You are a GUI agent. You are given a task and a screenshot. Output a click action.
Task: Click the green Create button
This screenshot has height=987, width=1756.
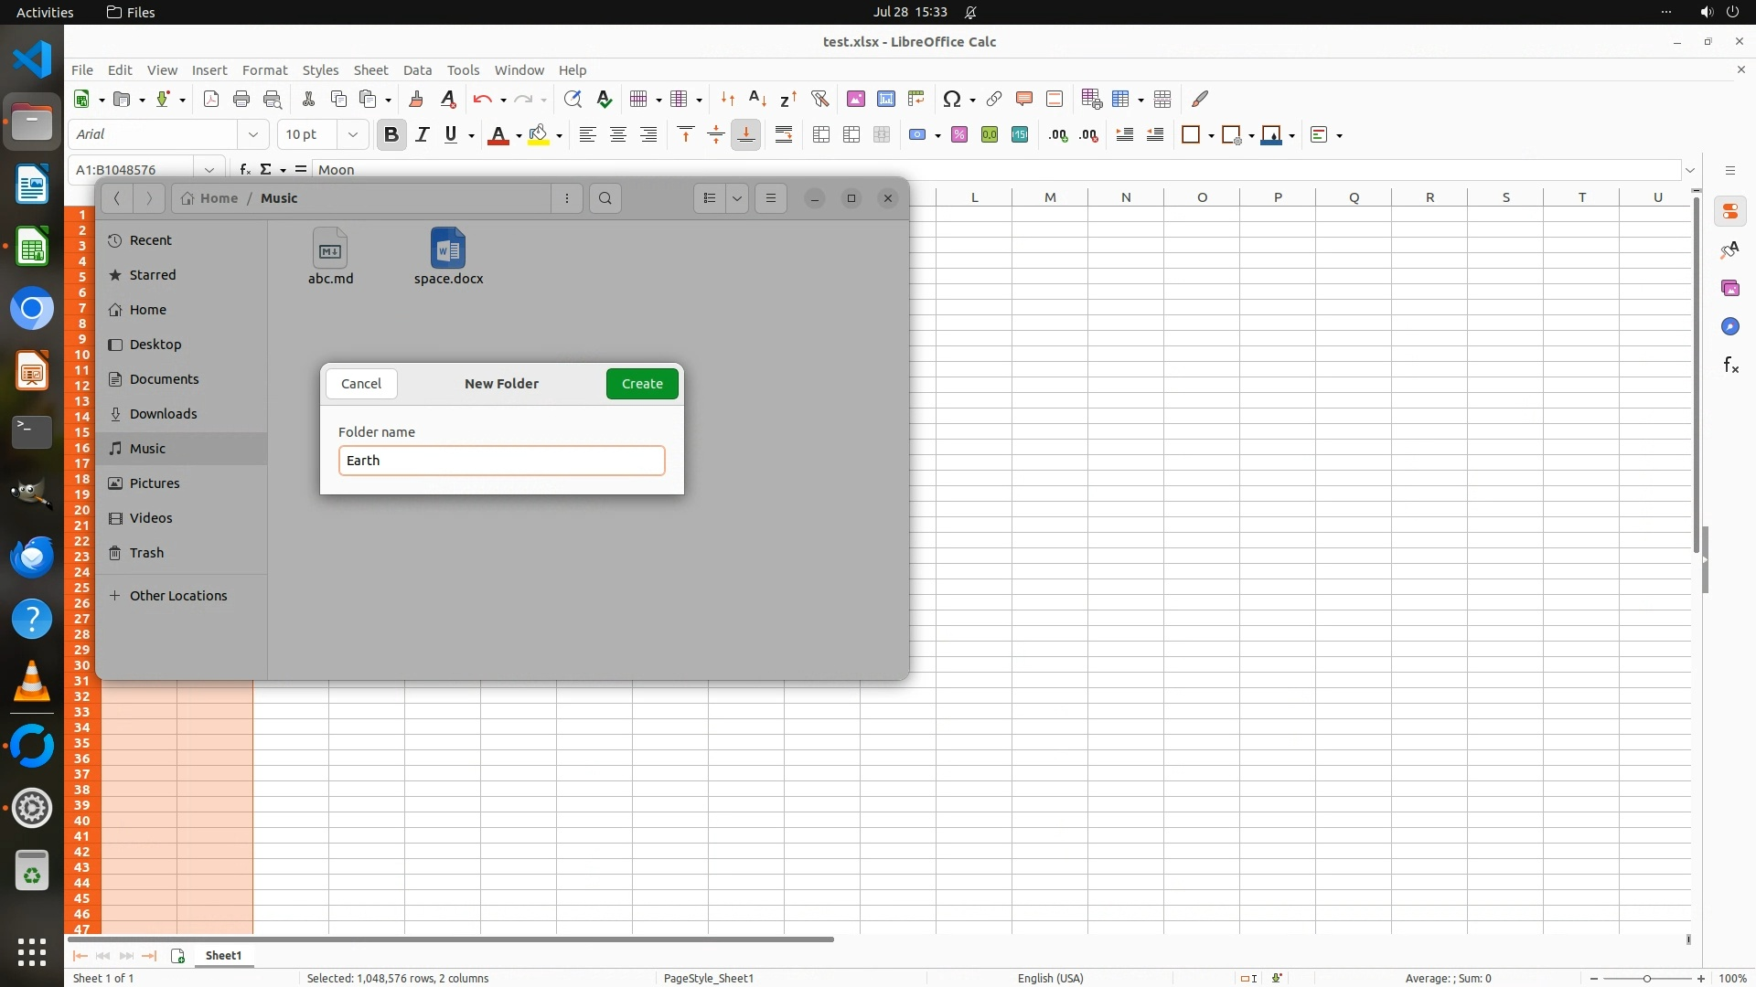click(642, 384)
